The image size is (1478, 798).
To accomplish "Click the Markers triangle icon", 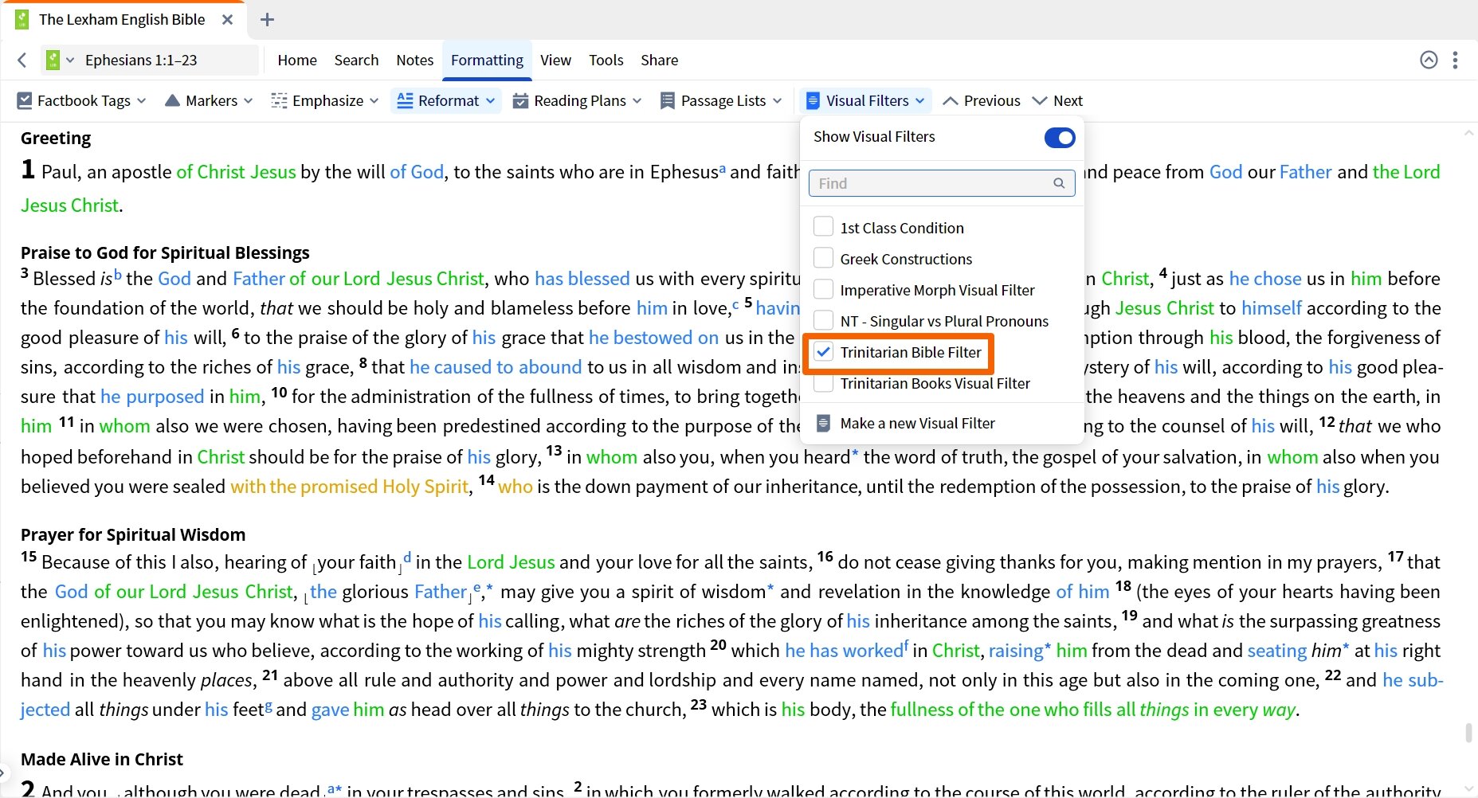I will (x=172, y=100).
